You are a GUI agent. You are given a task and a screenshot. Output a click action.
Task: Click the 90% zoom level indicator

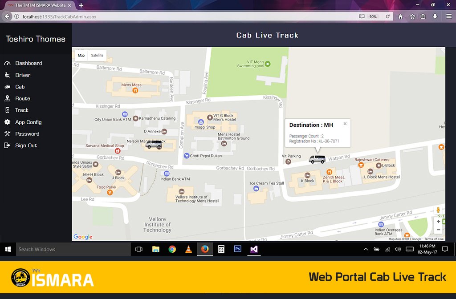[373, 16]
